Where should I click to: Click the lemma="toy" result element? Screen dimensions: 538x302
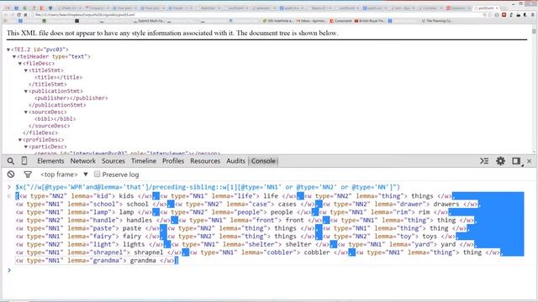coord(389,237)
